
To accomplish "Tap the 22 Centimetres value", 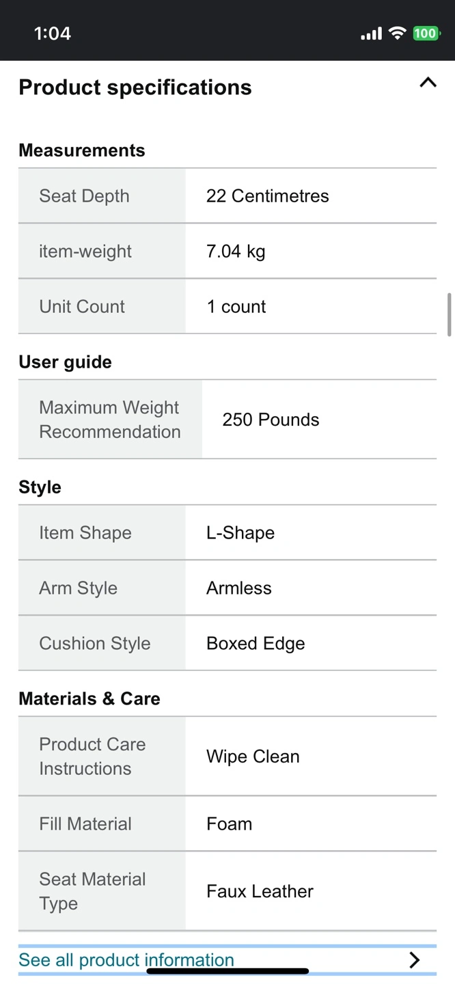I will (x=267, y=196).
